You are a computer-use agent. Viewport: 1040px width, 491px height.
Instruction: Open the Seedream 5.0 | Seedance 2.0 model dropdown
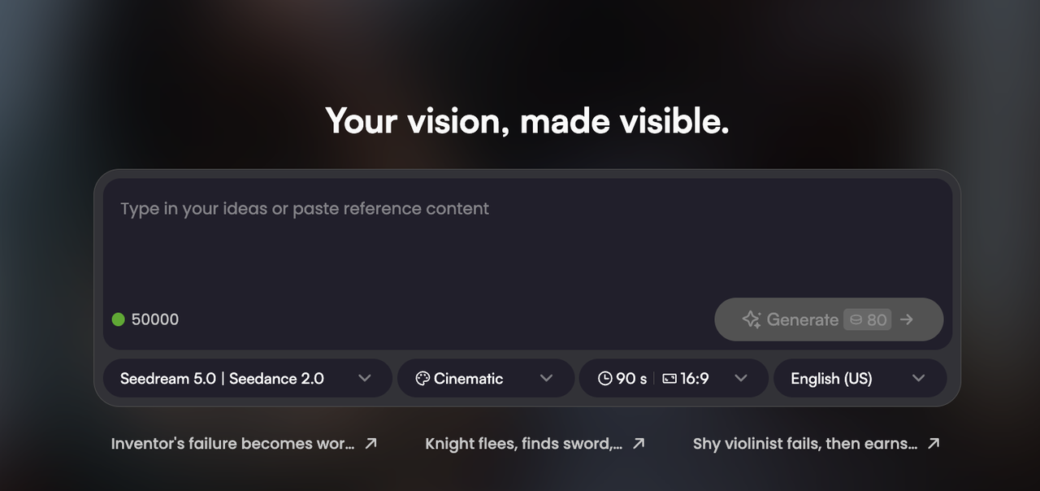coord(247,378)
